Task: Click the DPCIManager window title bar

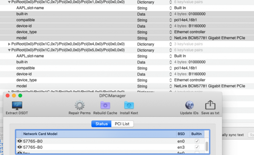Action: [112, 96]
